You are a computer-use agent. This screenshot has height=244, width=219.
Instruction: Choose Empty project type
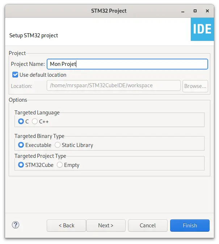pyautogui.click(x=60, y=165)
